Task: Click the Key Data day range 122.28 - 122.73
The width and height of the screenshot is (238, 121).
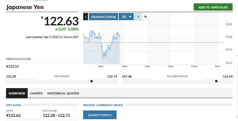Action: [x=56, y=116]
